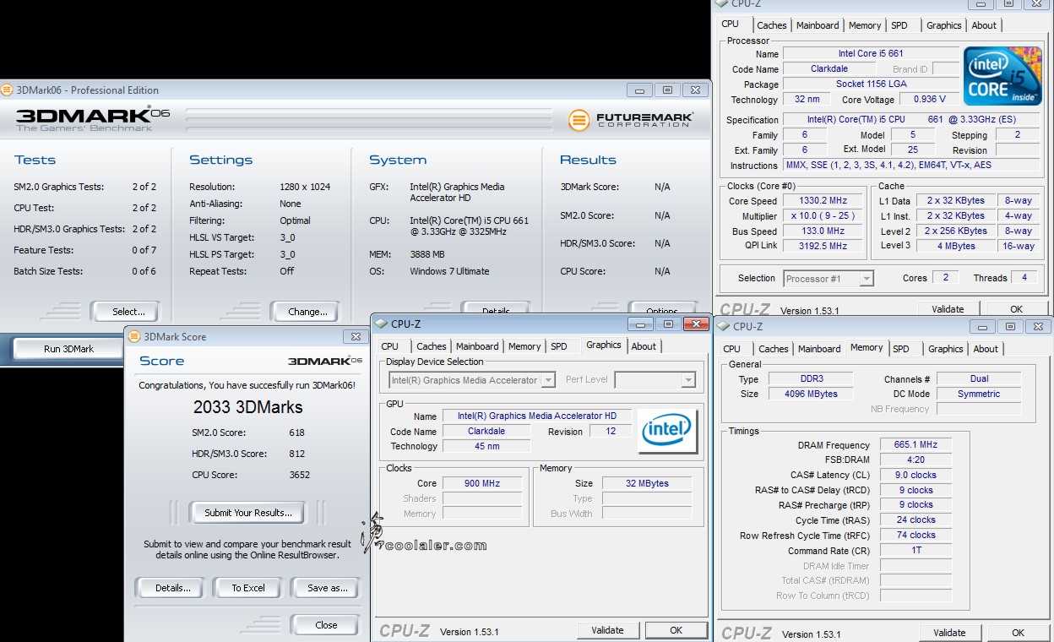Maximize the CPU-Z Memory window

tap(1010, 326)
